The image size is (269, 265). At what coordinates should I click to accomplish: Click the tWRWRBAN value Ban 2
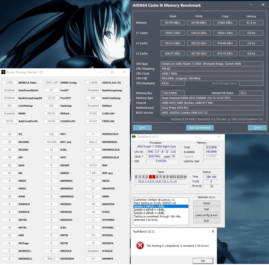(93, 142)
